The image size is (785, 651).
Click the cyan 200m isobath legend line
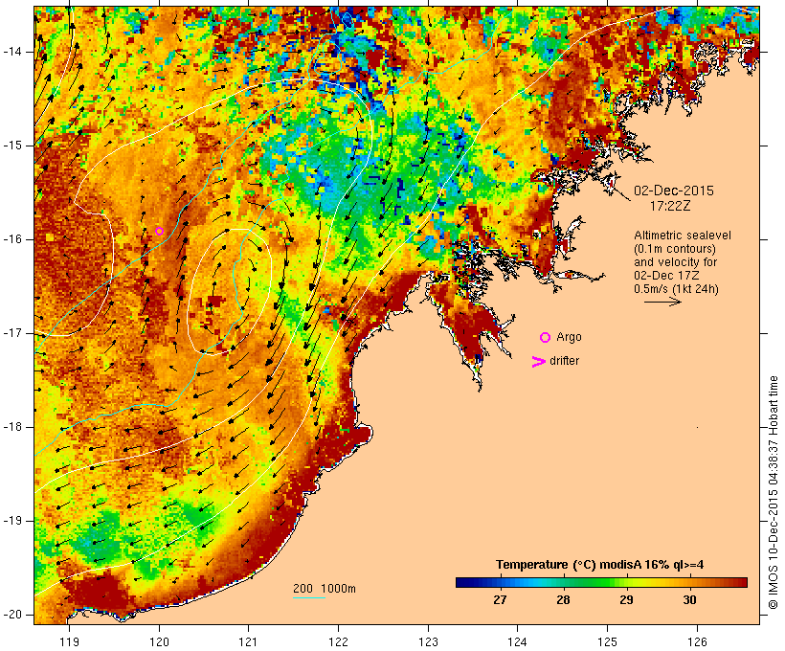(309, 597)
